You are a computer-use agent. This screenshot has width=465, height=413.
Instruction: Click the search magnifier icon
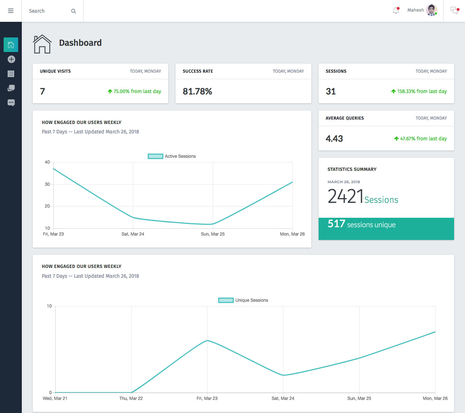click(73, 11)
